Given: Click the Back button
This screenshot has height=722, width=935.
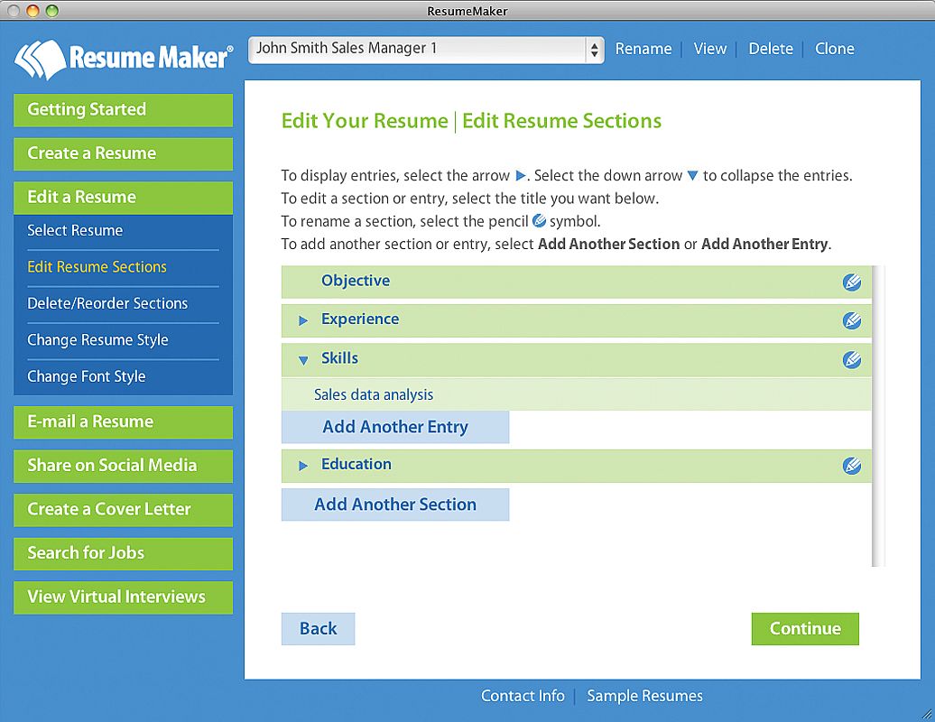Looking at the screenshot, I should pos(318,629).
